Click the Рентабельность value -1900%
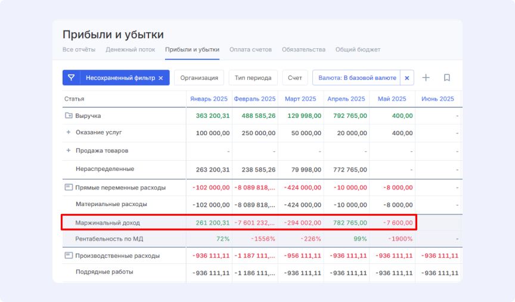The width and height of the screenshot is (515, 302). 400,239
